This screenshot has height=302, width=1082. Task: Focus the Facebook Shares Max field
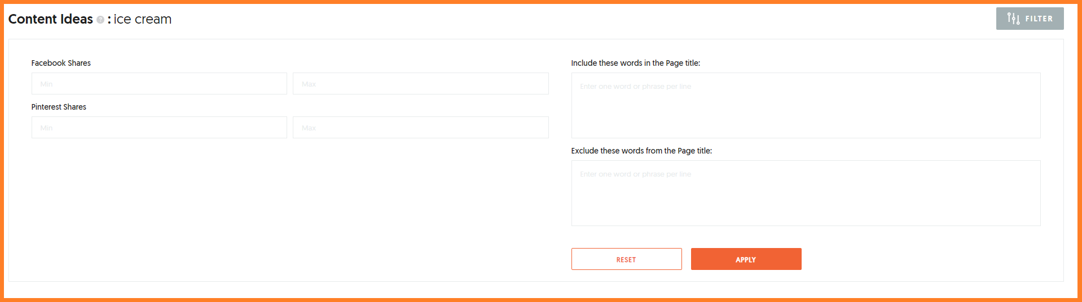pos(420,84)
